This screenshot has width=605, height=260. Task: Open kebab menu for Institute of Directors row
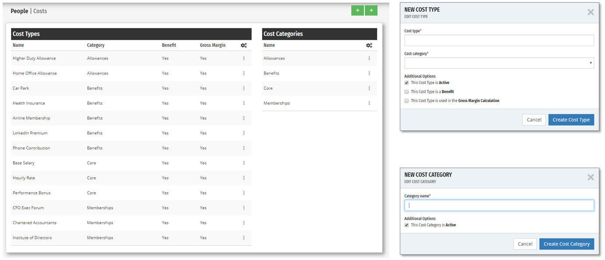pyautogui.click(x=244, y=238)
